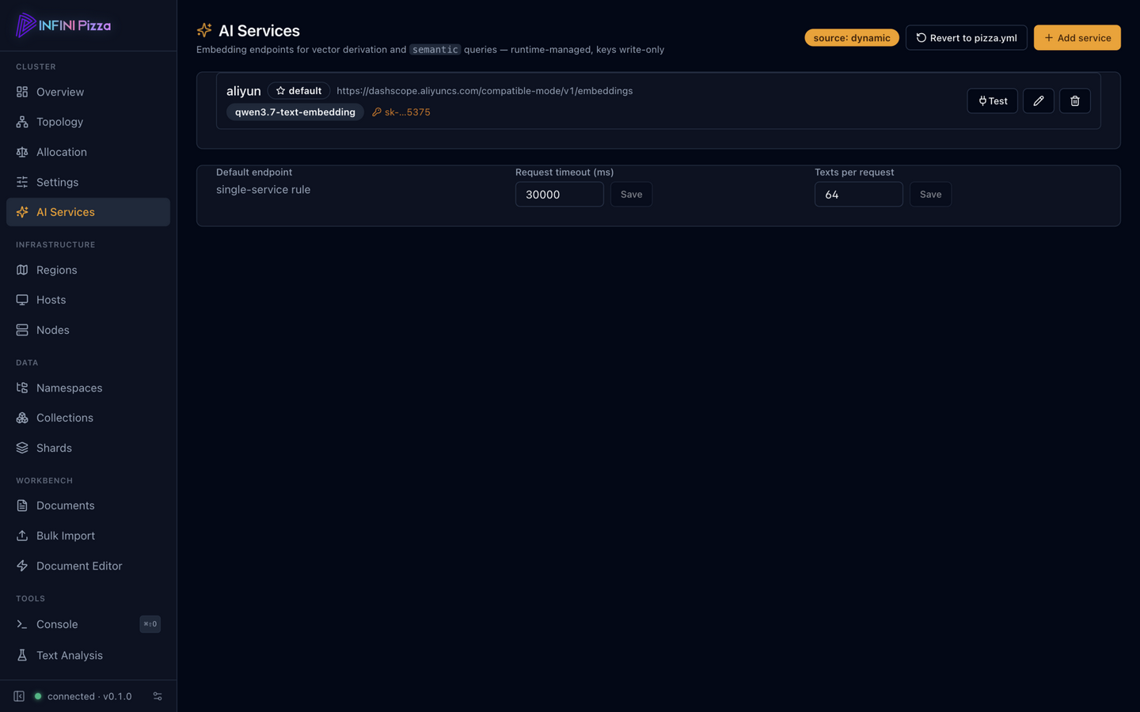Test the aliyun service
The height and width of the screenshot is (712, 1140).
(x=993, y=100)
